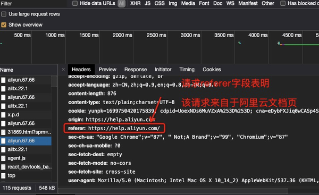Click the sec-ch-ua-mobile header line
Image resolution: width=319 pixels, height=195 pixels.
tap(94, 146)
